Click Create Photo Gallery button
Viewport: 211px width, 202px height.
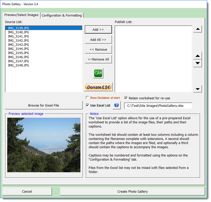click(x=132, y=191)
